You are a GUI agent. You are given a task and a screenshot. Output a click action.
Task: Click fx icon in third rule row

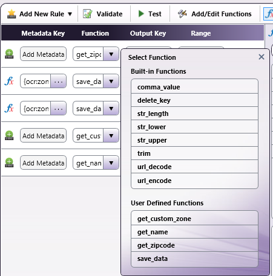coord(9,108)
